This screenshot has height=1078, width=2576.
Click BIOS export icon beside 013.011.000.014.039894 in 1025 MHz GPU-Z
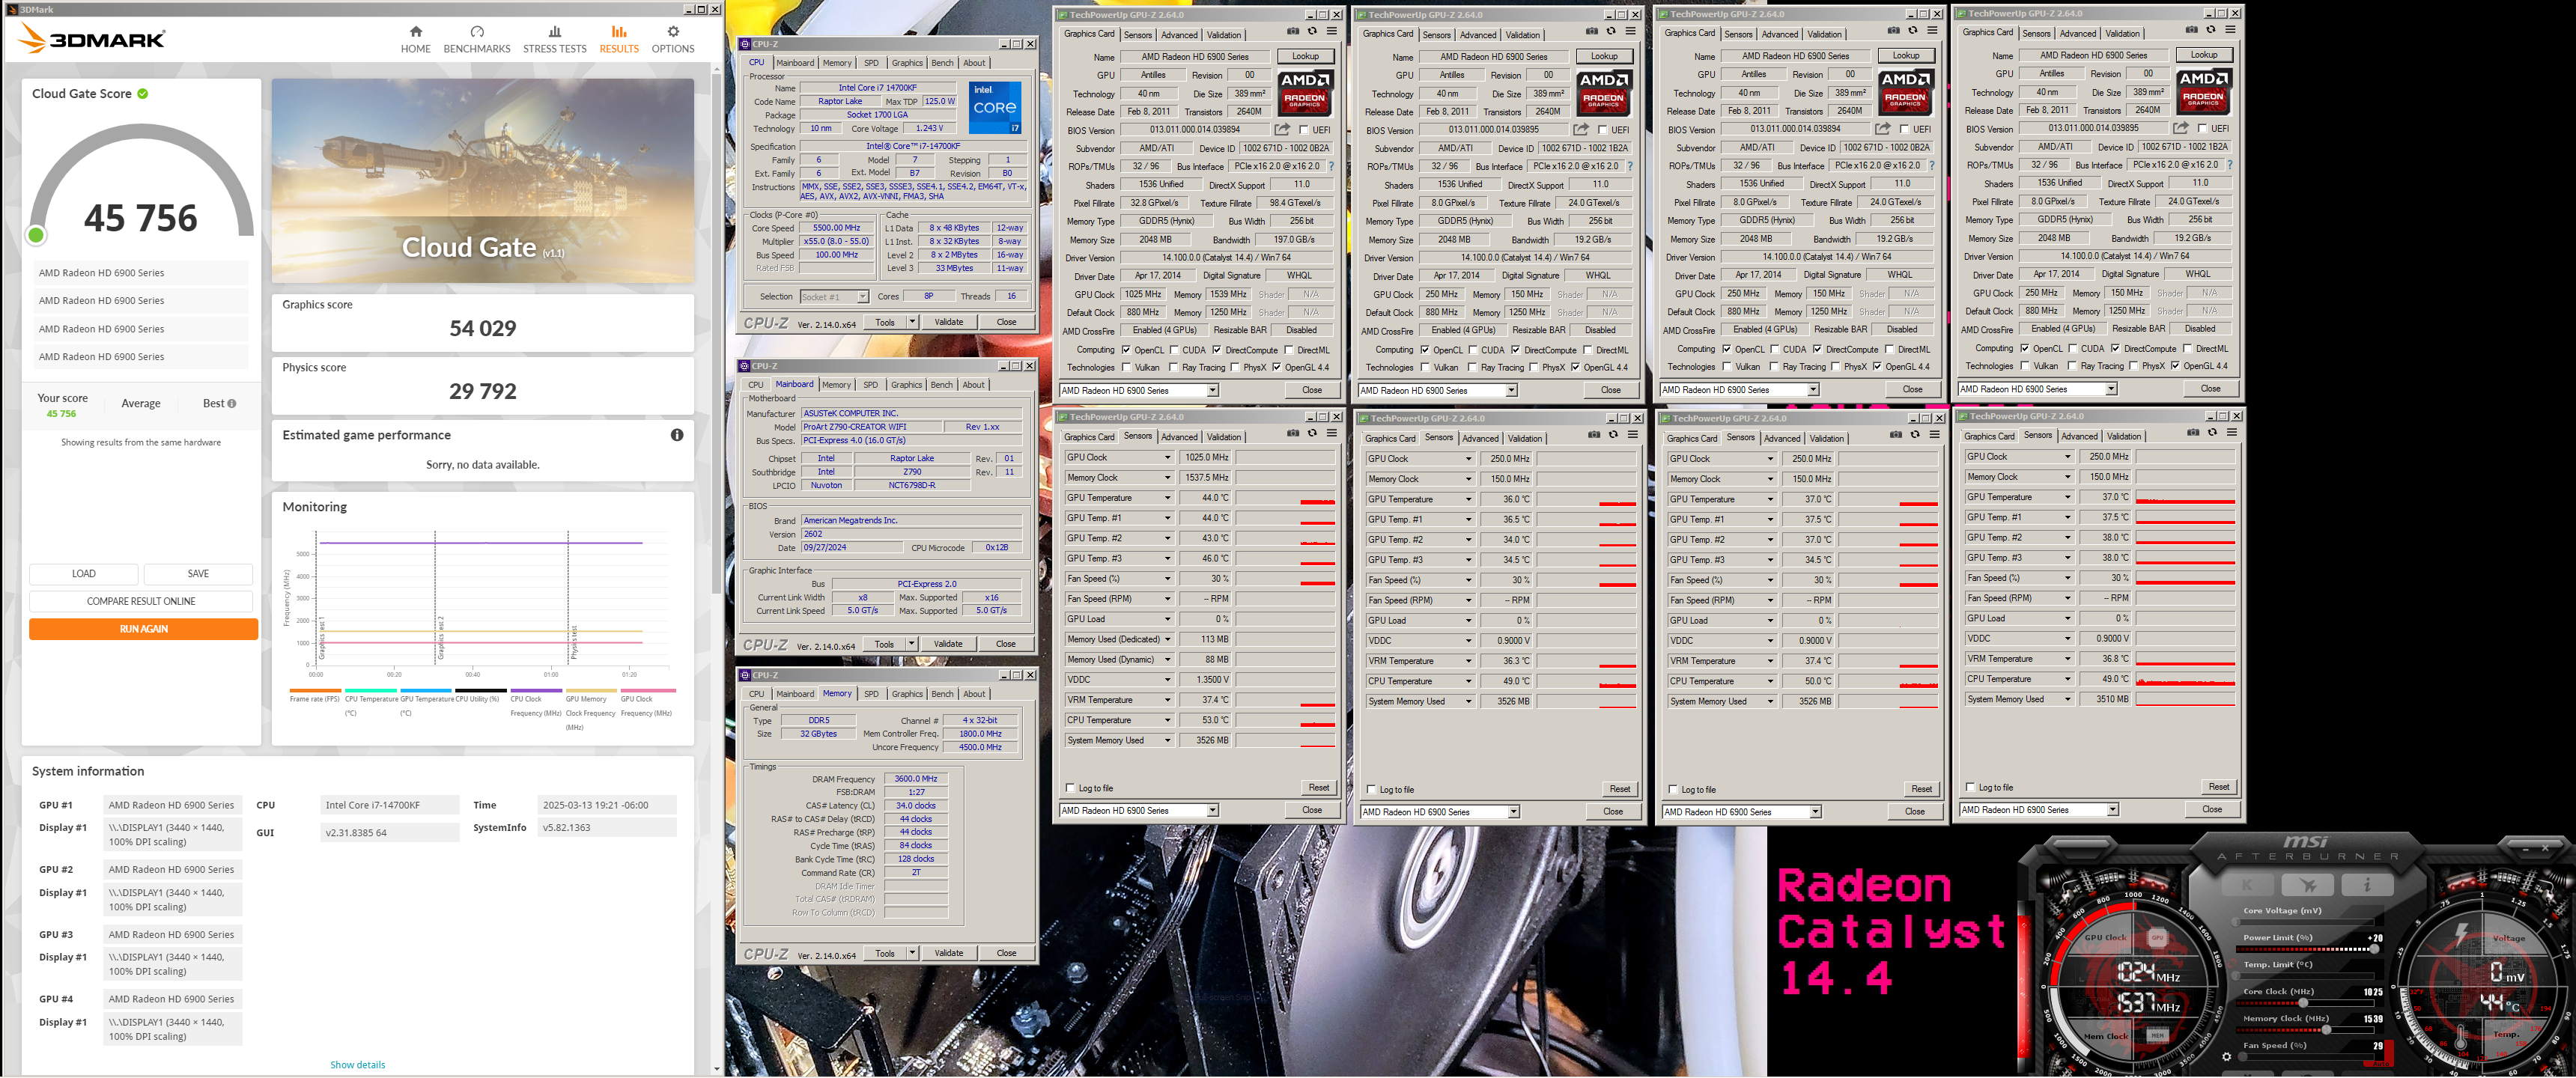[1282, 130]
